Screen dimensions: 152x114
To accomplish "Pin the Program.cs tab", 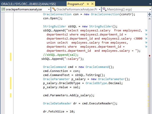I will pyautogui.click(x=88, y=4).
